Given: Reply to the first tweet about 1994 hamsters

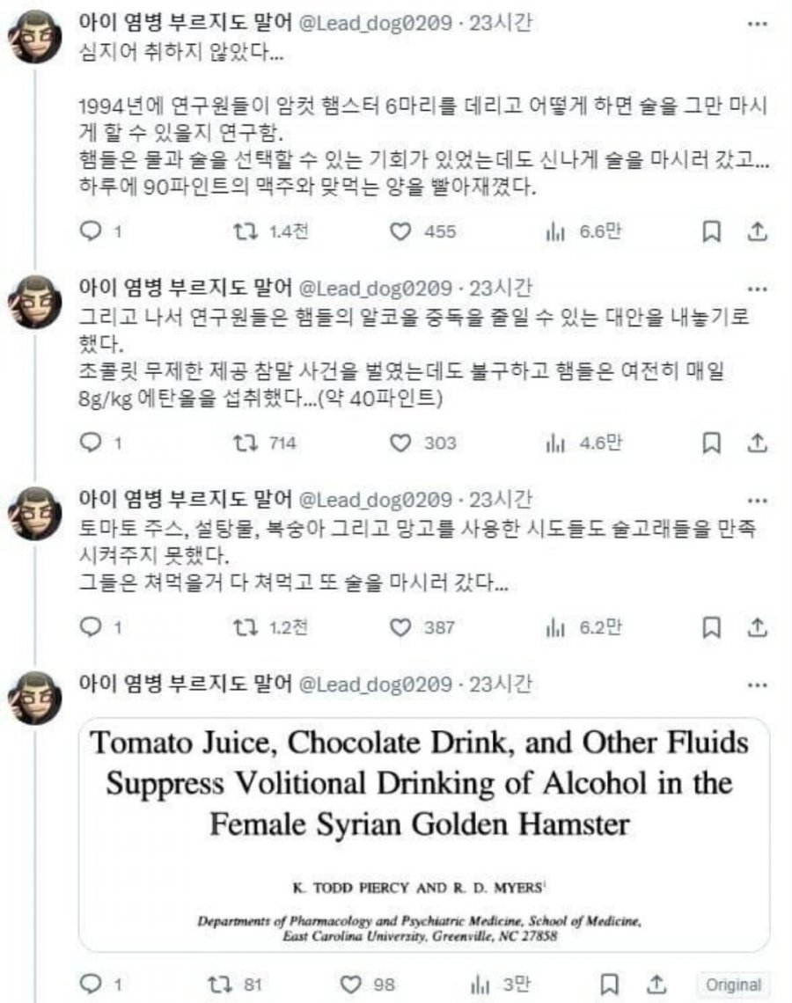Looking at the screenshot, I should 92,231.
